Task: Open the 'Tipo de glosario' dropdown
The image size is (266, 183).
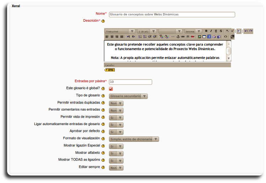Action: (x=128, y=96)
